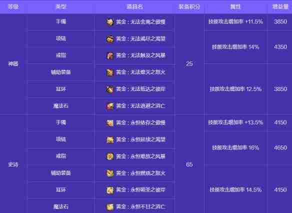The height and width of the screenshot is (213, 292).
Task: Click the 属性 column header
Action: (235, 7)
